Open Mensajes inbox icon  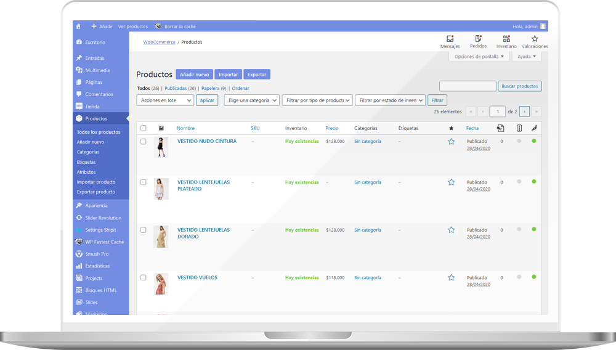tap(450, 38)
